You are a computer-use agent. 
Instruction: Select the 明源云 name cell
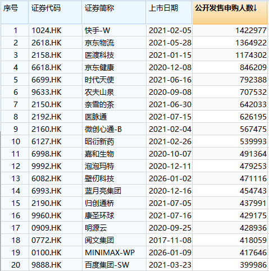(x=114, y=228)
